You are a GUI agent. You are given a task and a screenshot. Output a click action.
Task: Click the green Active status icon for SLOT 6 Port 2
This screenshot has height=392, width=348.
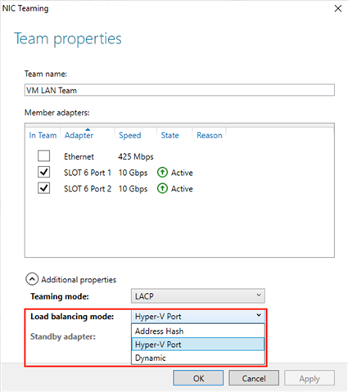(x=162, y=188)
